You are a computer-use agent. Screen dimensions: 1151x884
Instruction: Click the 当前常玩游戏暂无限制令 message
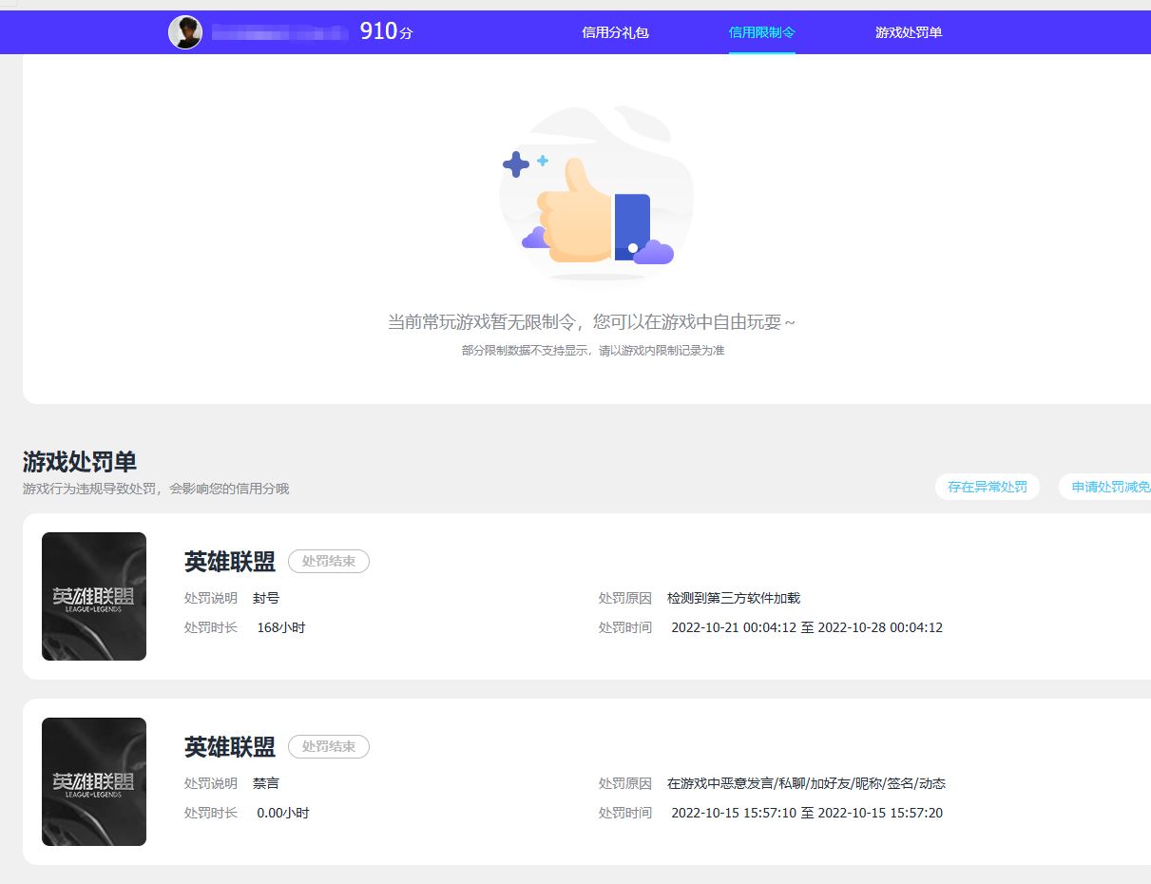(x=591, y=322)
